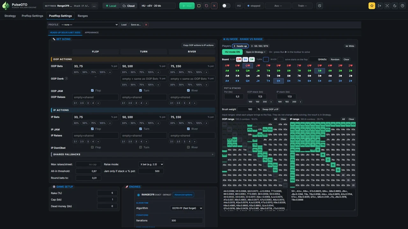Click the fullscreen focus icon in top right
The image size is (408, 229).
(387, 6)
